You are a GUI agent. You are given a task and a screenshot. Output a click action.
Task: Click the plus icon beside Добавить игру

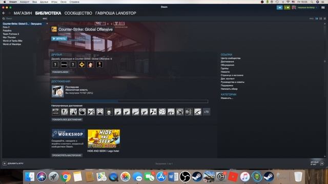click(x=5, y=164)
